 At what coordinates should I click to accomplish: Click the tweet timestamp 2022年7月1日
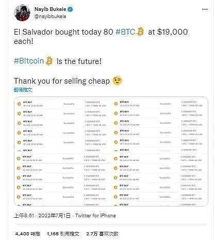(54, 216)
